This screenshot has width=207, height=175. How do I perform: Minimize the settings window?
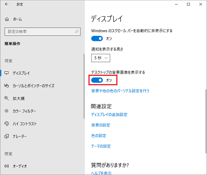click(176, 5)
